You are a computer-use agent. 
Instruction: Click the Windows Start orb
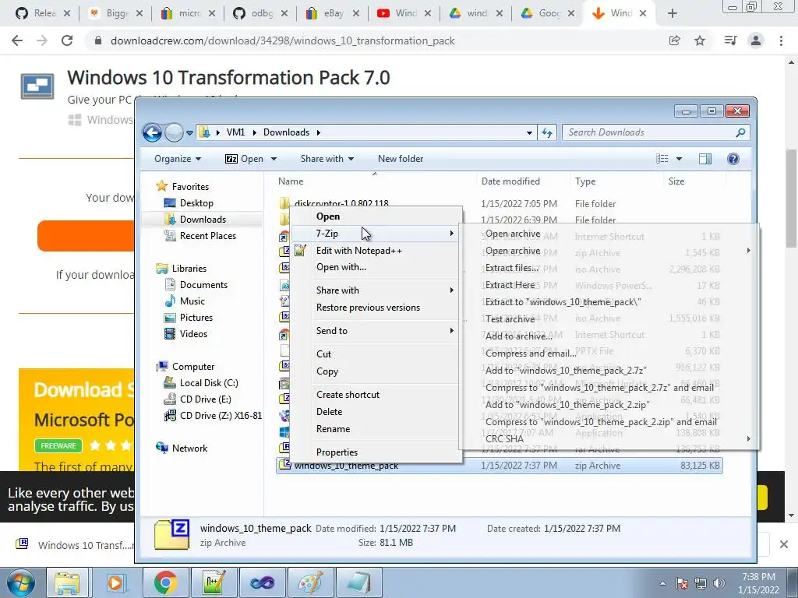pyautogui.click(x=20, y=582)
